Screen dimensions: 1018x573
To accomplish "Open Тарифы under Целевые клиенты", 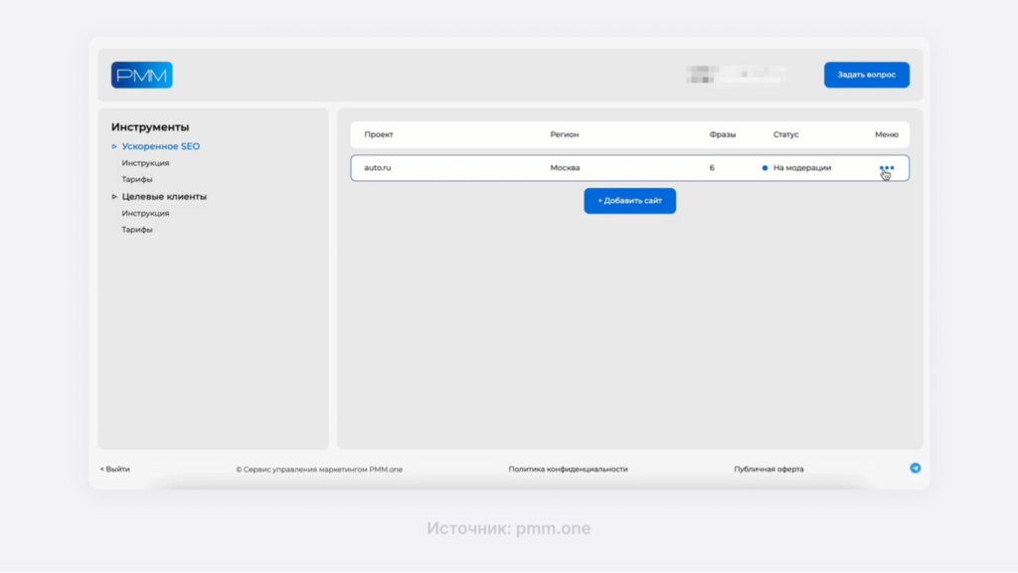I will pyautogui.click(x=137, y=230).
